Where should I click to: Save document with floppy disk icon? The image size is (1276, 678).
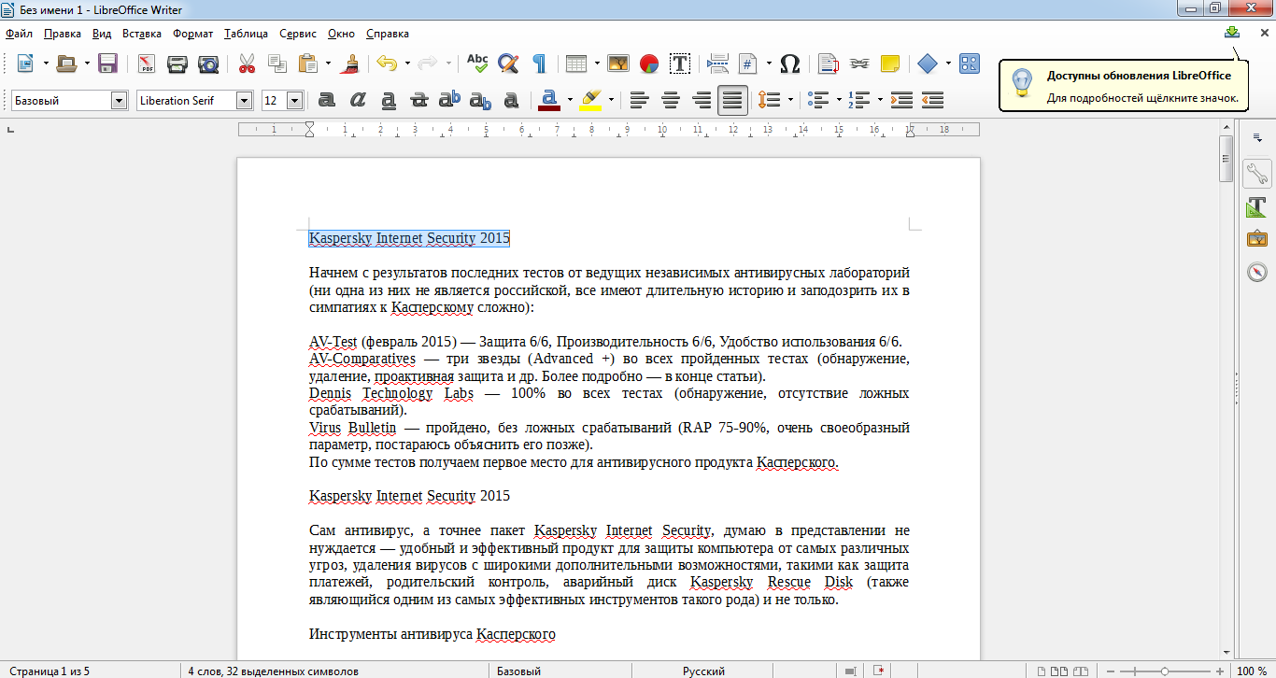(x=107, y=64)
